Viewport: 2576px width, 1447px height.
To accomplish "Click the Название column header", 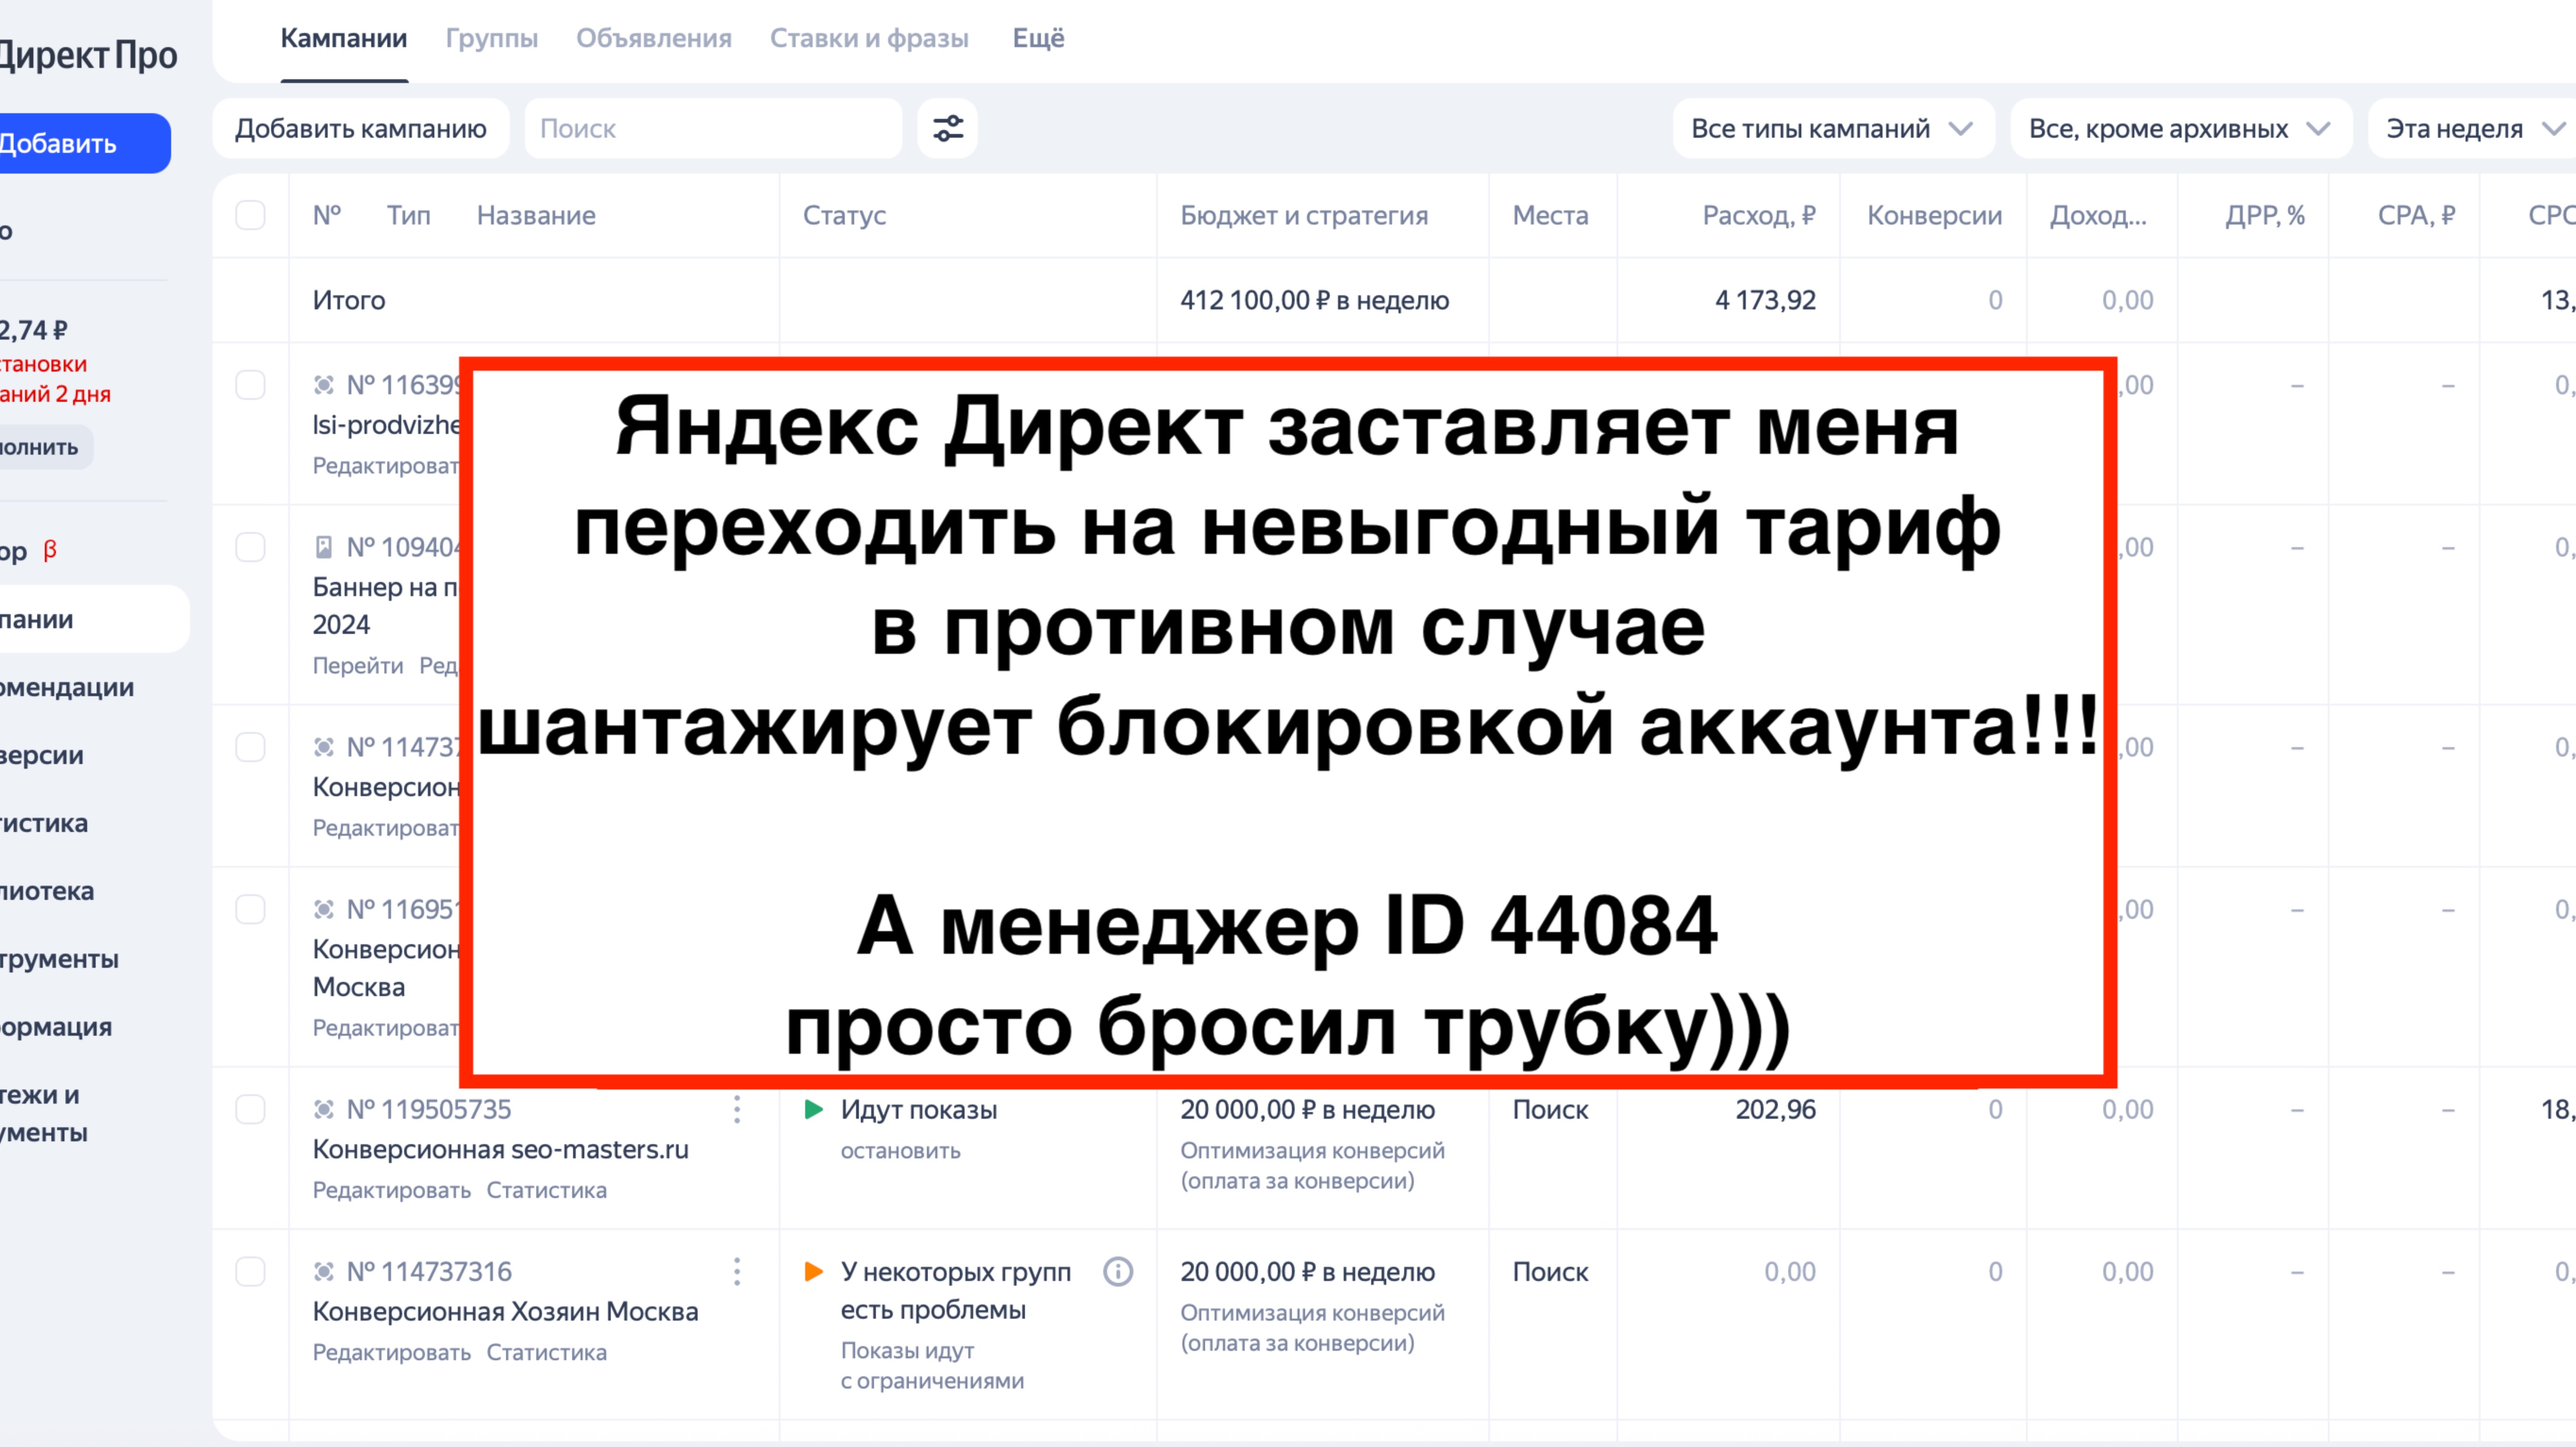I will coord(536,215).
